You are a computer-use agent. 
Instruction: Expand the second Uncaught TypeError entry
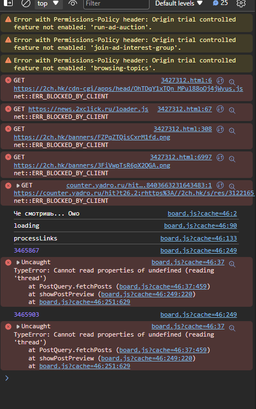[18, 327]
